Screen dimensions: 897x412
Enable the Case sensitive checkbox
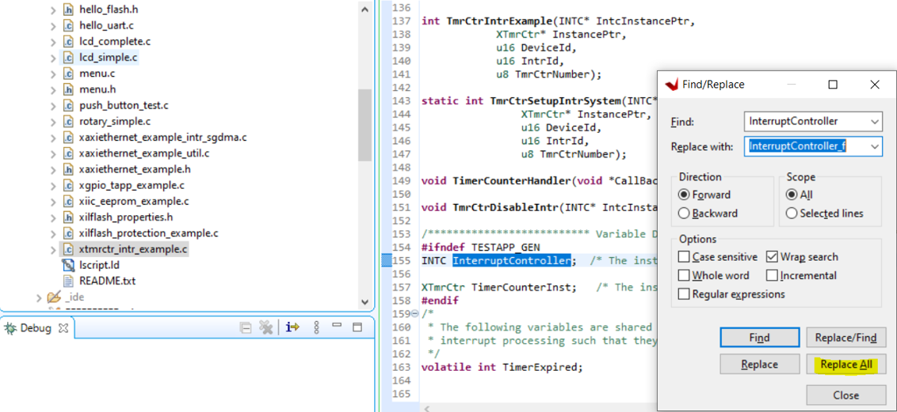pyautogui.click(x=684, y=257)
